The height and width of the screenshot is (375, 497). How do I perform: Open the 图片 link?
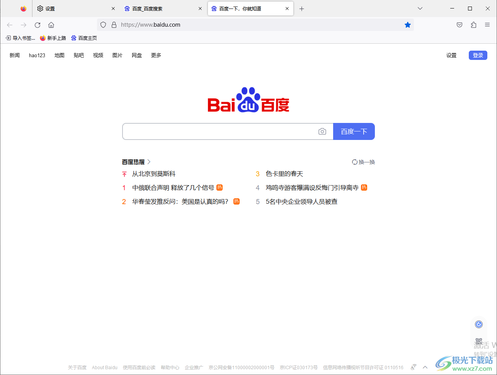click(x=117, y=55)
